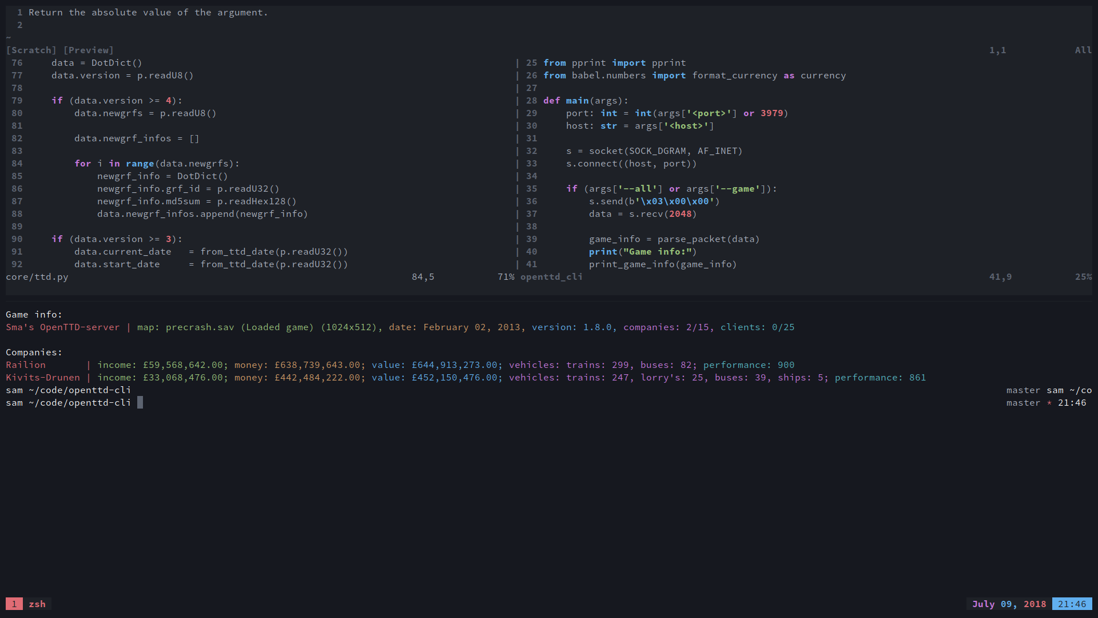The image size is (1098, 618).
Task: Click the s.recv(2048) call on line 37
Action: coord(663,214)
